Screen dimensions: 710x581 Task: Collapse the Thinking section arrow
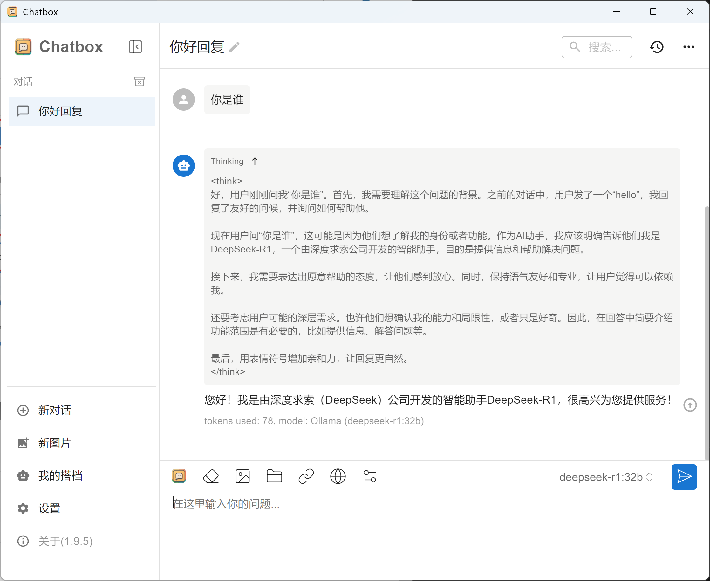click(x=255, y=161)
